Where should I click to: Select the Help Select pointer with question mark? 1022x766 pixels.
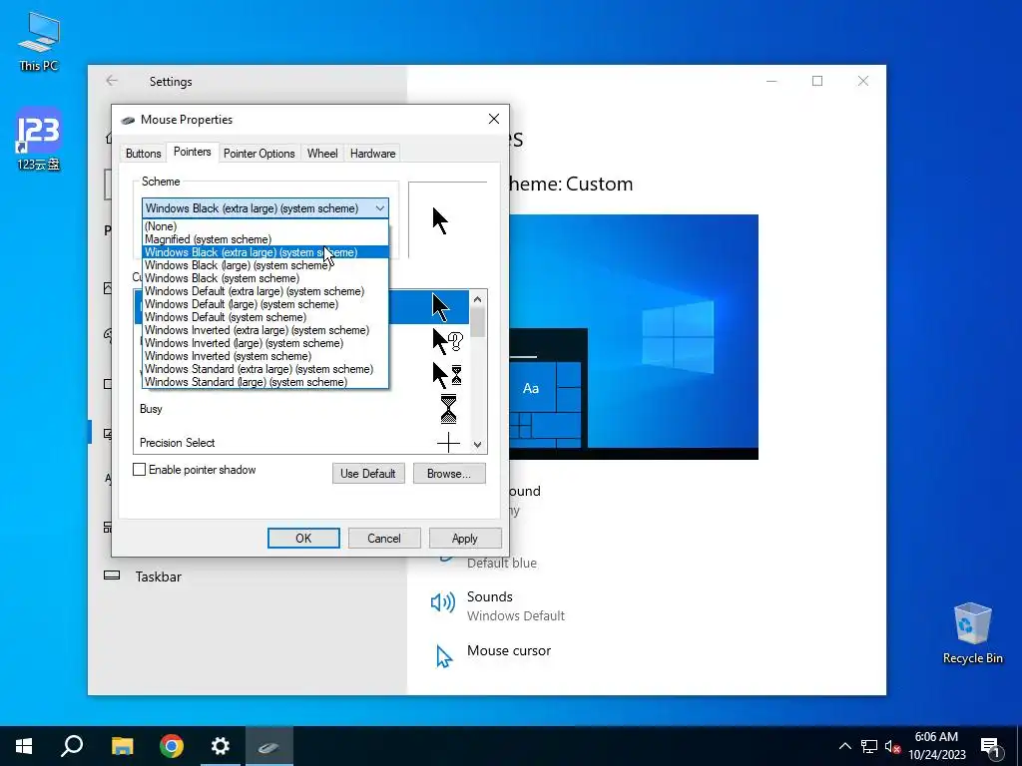(x=448, y=341)
